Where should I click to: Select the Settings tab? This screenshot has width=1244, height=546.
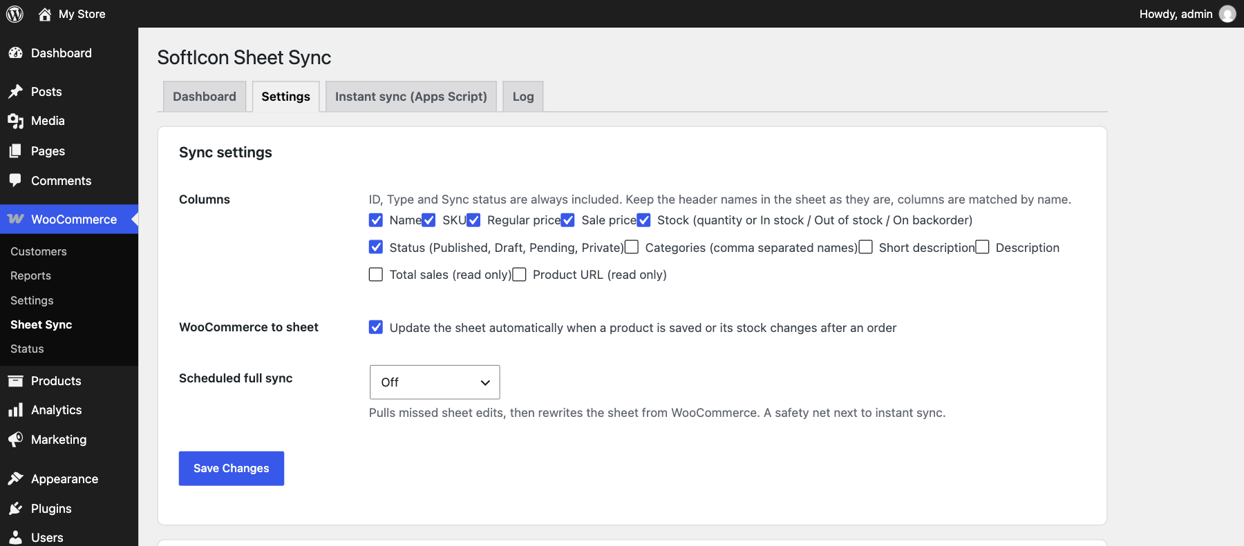click(x=285, y=97)
